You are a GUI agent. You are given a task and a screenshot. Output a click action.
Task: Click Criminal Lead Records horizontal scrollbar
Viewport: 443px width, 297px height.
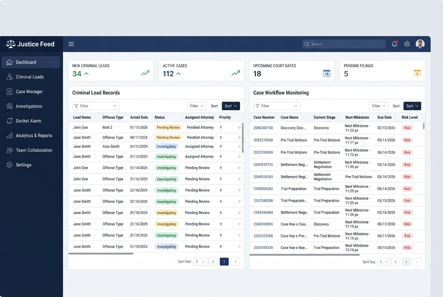(101, 254)
